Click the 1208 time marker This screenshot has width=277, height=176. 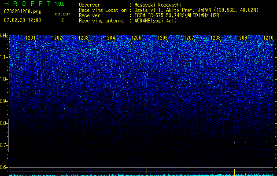pyautogui.click(x=215, y=37)
